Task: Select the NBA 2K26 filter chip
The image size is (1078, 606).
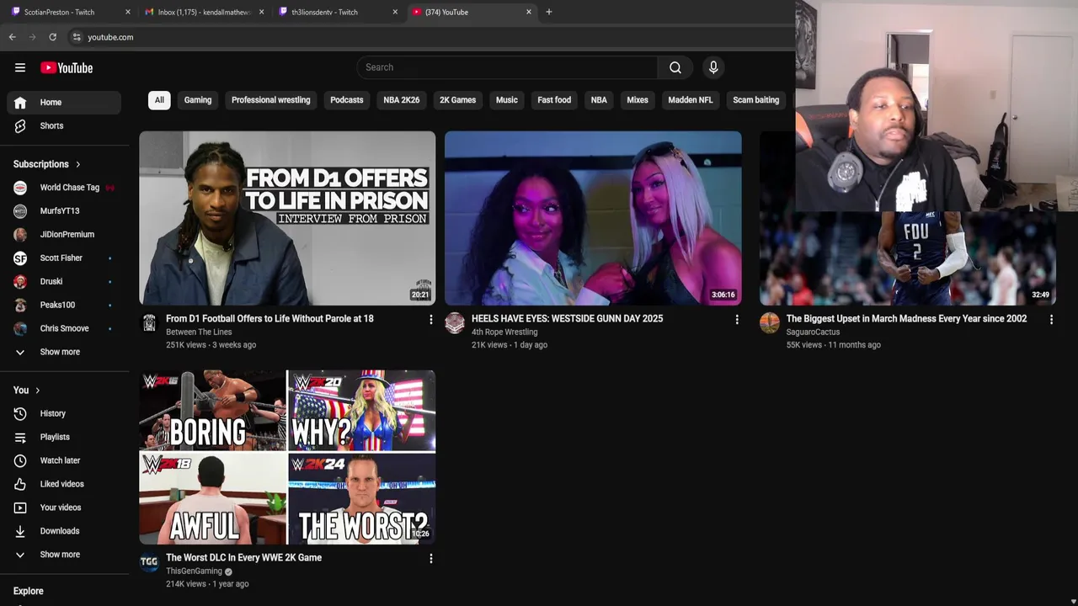Action: pos(402,100)
